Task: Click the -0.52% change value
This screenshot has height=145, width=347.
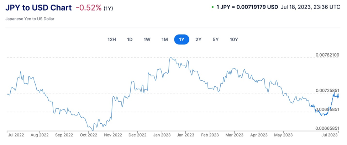Action: (x=88, y=7)
